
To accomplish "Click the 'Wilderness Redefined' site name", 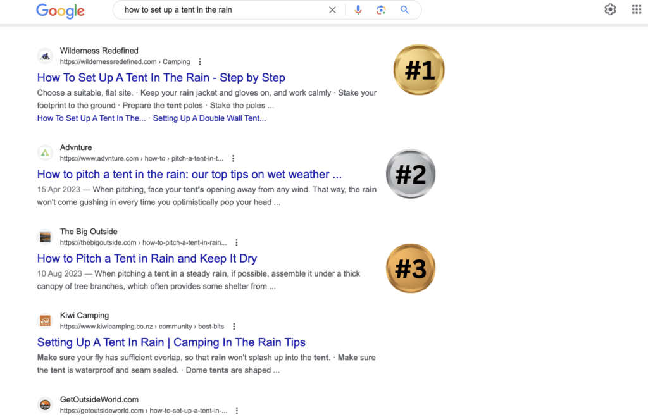I will 99,51.
